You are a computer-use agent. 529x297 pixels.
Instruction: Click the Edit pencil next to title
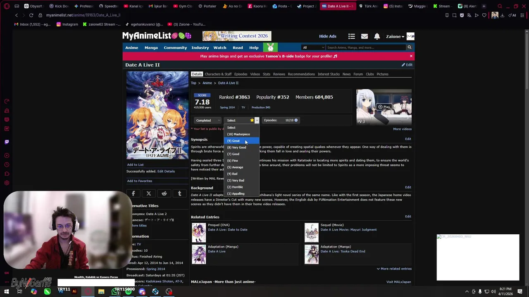(x=407, y=65)
